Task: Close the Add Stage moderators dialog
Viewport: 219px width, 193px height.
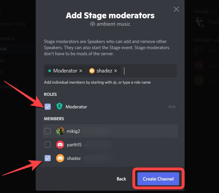Action: [x=176, y=9]
